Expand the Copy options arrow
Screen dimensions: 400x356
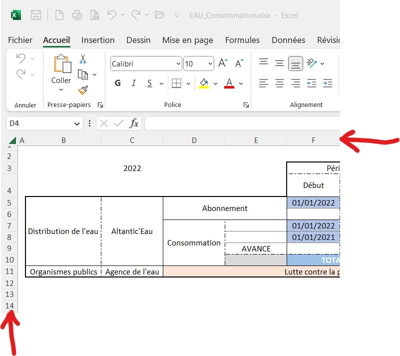coord(95,74)
